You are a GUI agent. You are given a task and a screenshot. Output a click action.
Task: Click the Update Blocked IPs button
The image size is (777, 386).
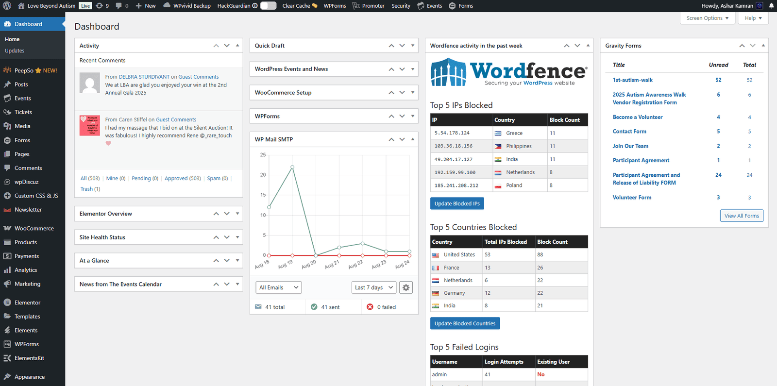click(457, 203)
